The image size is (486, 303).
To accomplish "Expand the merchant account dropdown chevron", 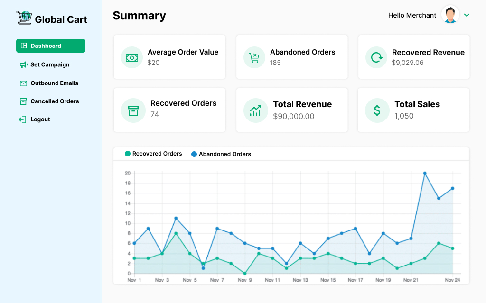I will tap(467, 15).
